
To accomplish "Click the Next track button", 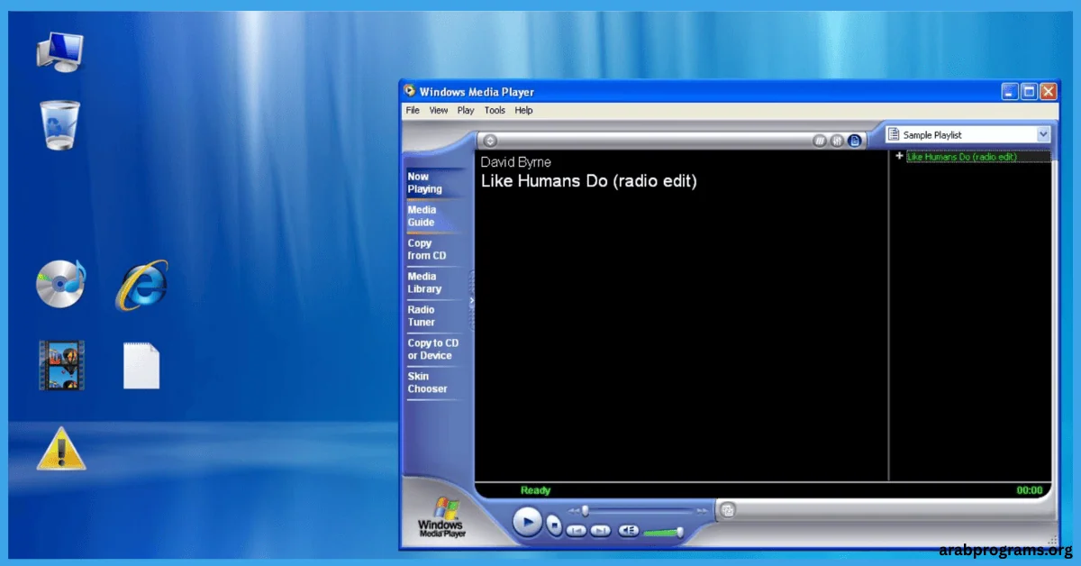I will coord(601,531).
